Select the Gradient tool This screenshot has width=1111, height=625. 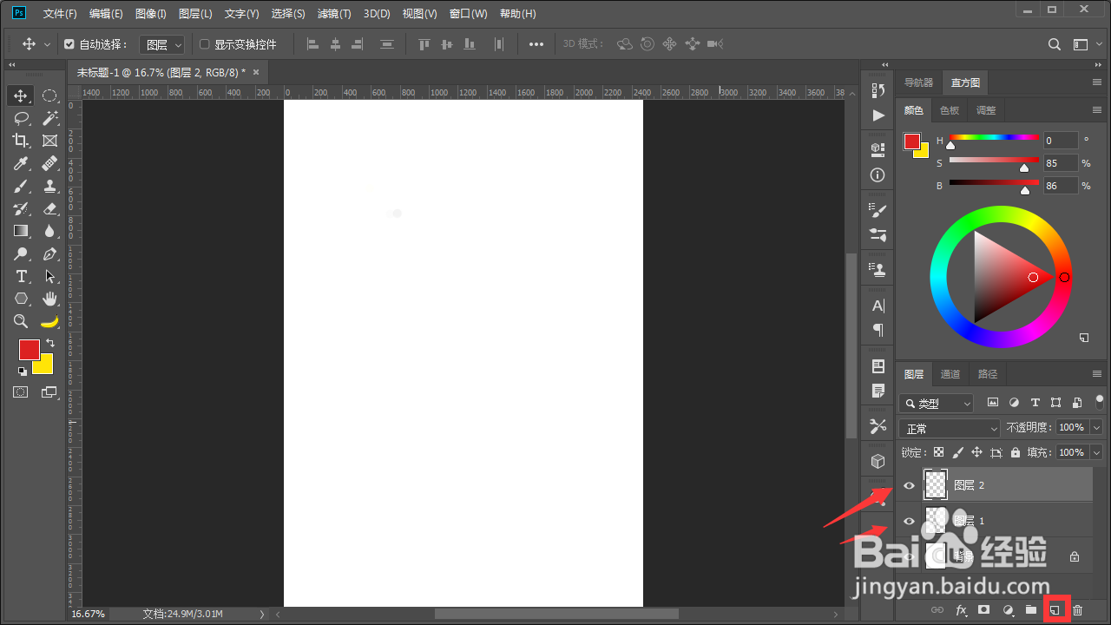click(x=21, y=231)
